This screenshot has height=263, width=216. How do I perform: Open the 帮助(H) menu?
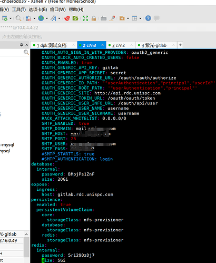pos(76,9)
